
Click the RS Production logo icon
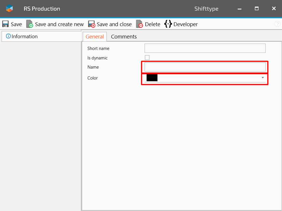pos(9,9)
